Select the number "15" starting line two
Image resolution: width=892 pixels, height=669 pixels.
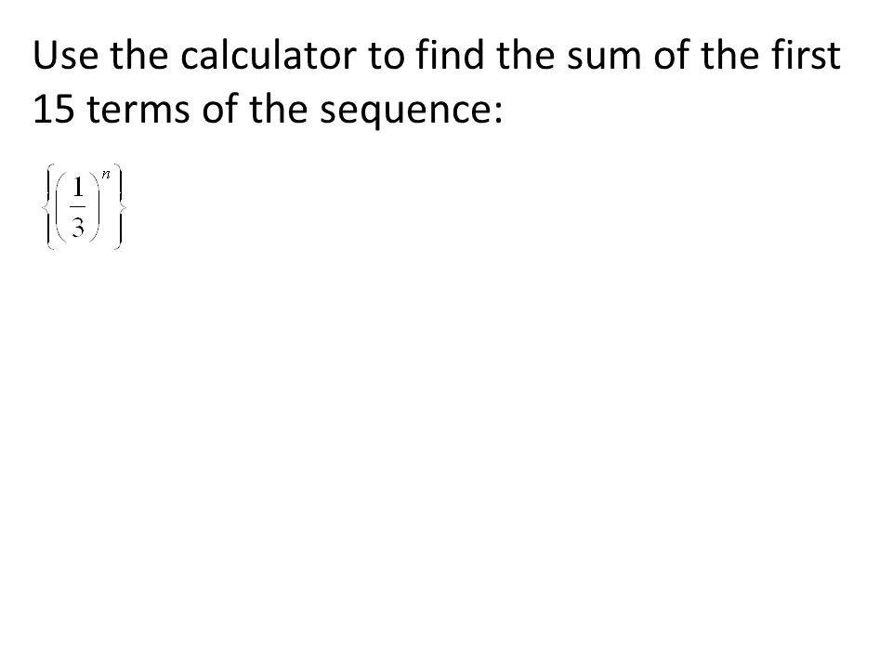[54, 110]
